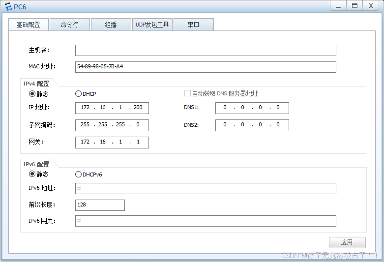Click the IPv6 地址 input field
The height and width of the screenshot is (262, 384).
[x=206, y=188]
